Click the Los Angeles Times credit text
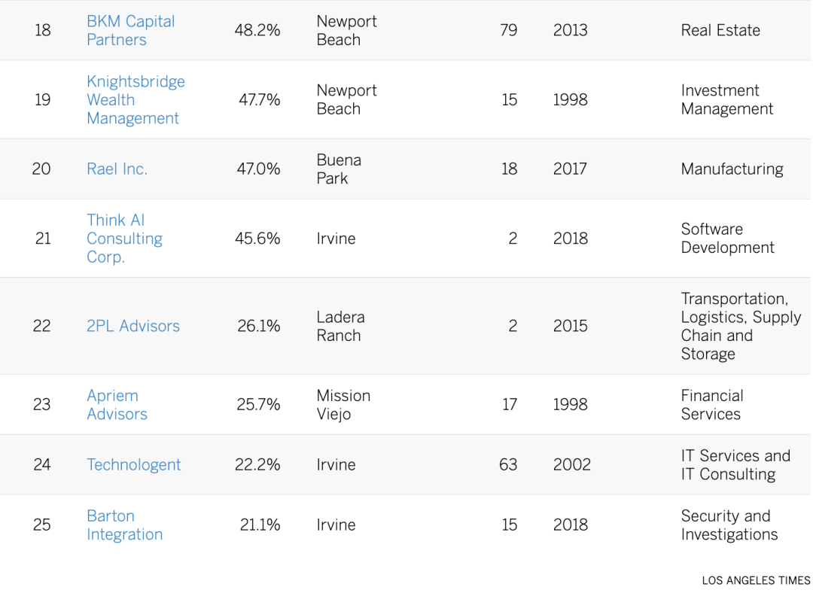 point(756,581)
